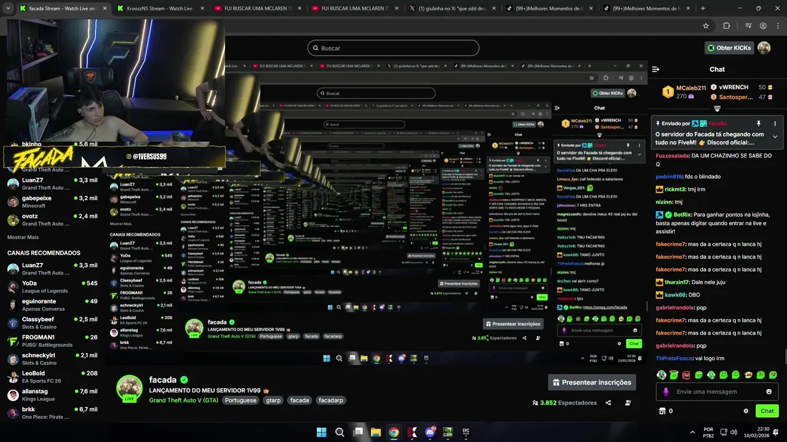Focus the outermost Kick 'Buscar' search bar

[393, 48]
